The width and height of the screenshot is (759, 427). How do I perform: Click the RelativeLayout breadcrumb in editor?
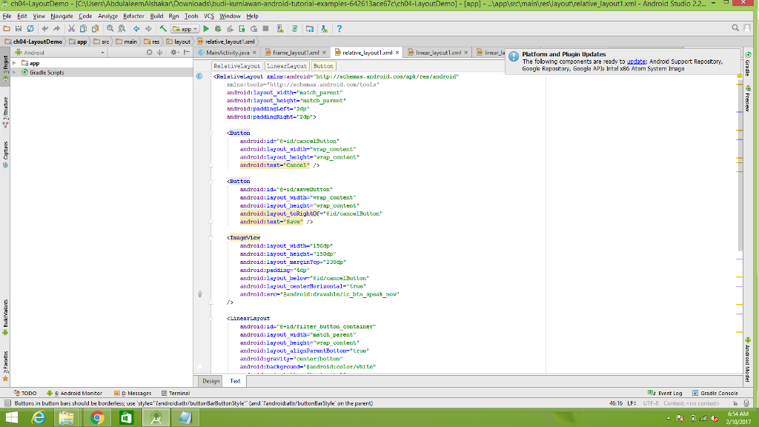[x=236, y=66]
